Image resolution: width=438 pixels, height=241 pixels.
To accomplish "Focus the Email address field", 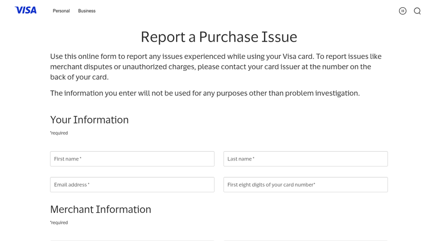I will coord(132,185).
